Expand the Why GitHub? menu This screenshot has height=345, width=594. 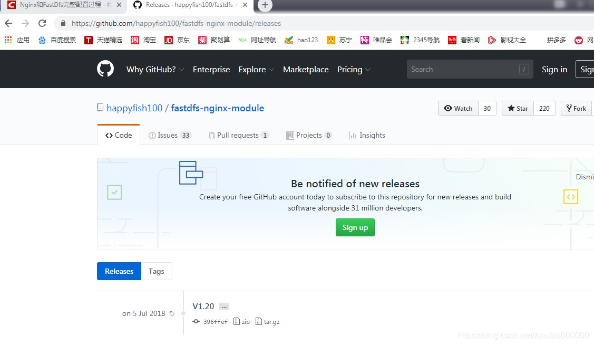155,70
